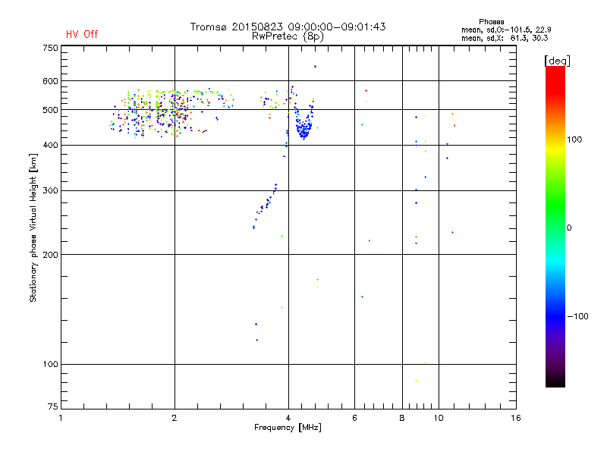This screenshot has height=455, width=607.
Task: Click the y-axis label '600'
Action: tap(50, 81)
